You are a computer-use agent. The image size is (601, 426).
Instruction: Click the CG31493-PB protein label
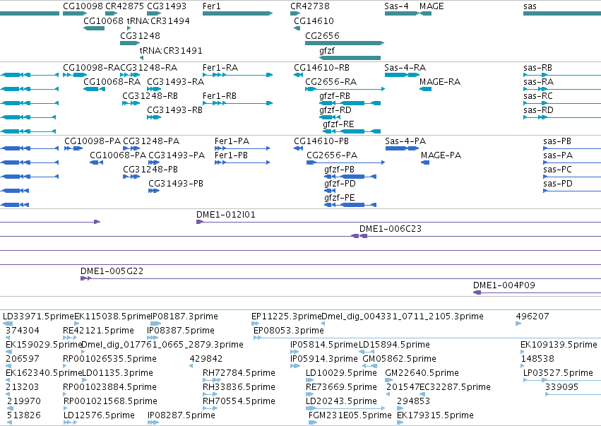coord(176,184)
